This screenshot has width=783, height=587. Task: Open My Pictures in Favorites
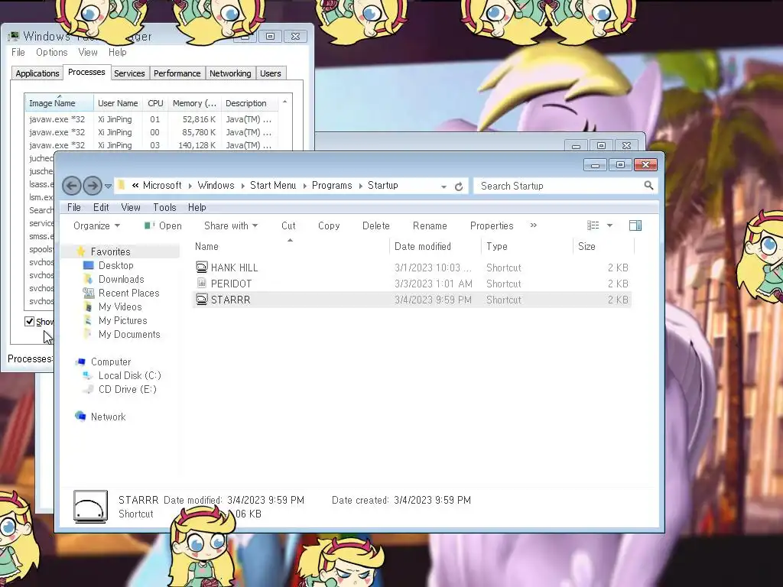coord(123,320)
